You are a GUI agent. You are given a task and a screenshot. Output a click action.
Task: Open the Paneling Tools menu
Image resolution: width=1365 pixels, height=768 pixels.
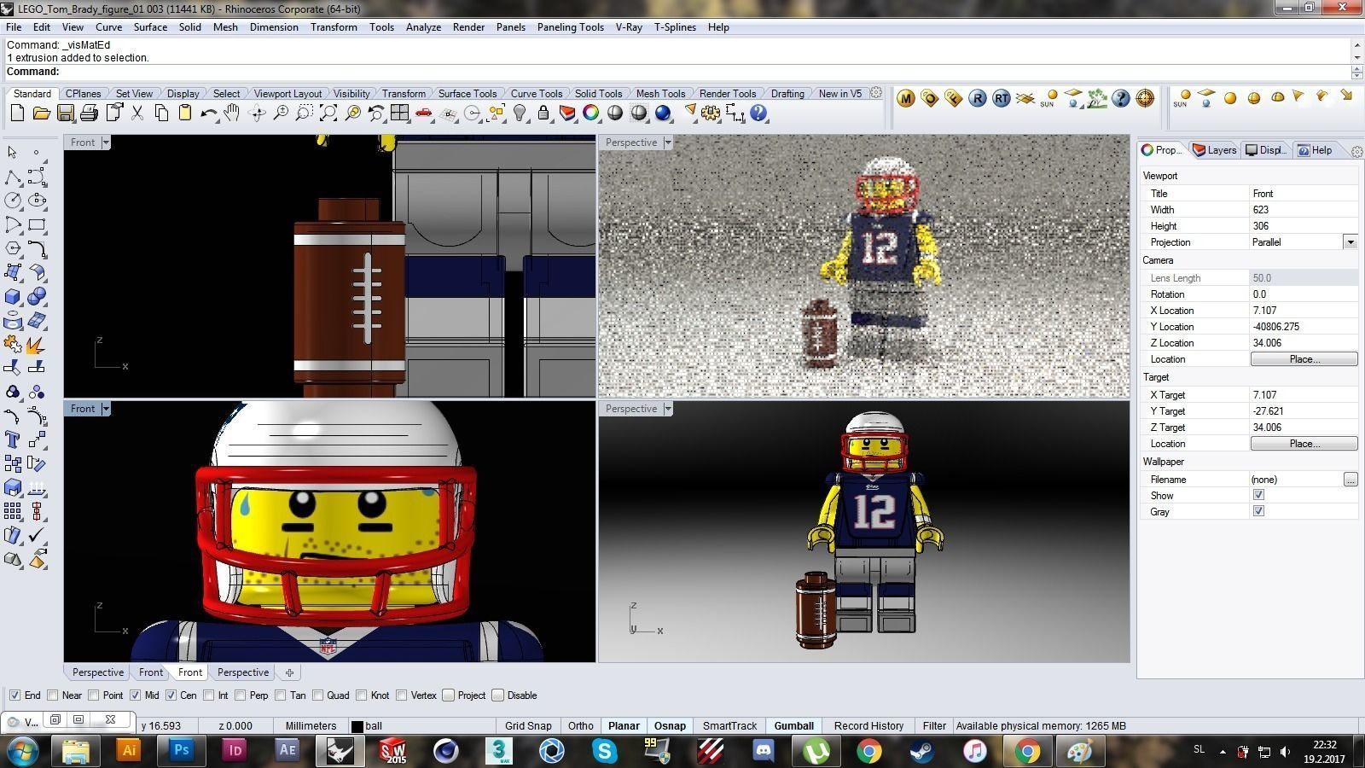pos(570,27)
